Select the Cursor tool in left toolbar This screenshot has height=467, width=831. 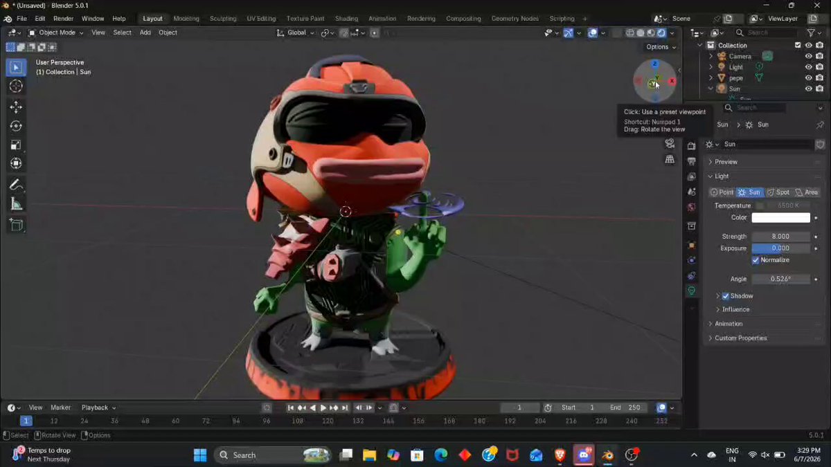point(16,86)
